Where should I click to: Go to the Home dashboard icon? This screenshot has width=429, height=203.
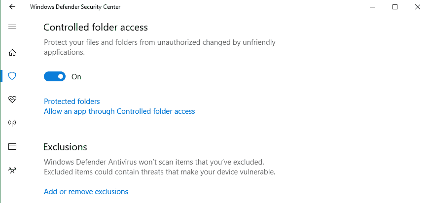point(13,52)
